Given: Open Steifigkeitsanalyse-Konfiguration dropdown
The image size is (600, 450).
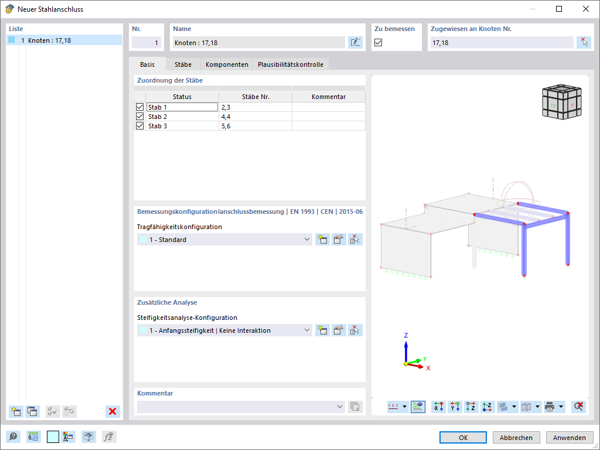Looking at the screenshot, I should pos(307,330).
